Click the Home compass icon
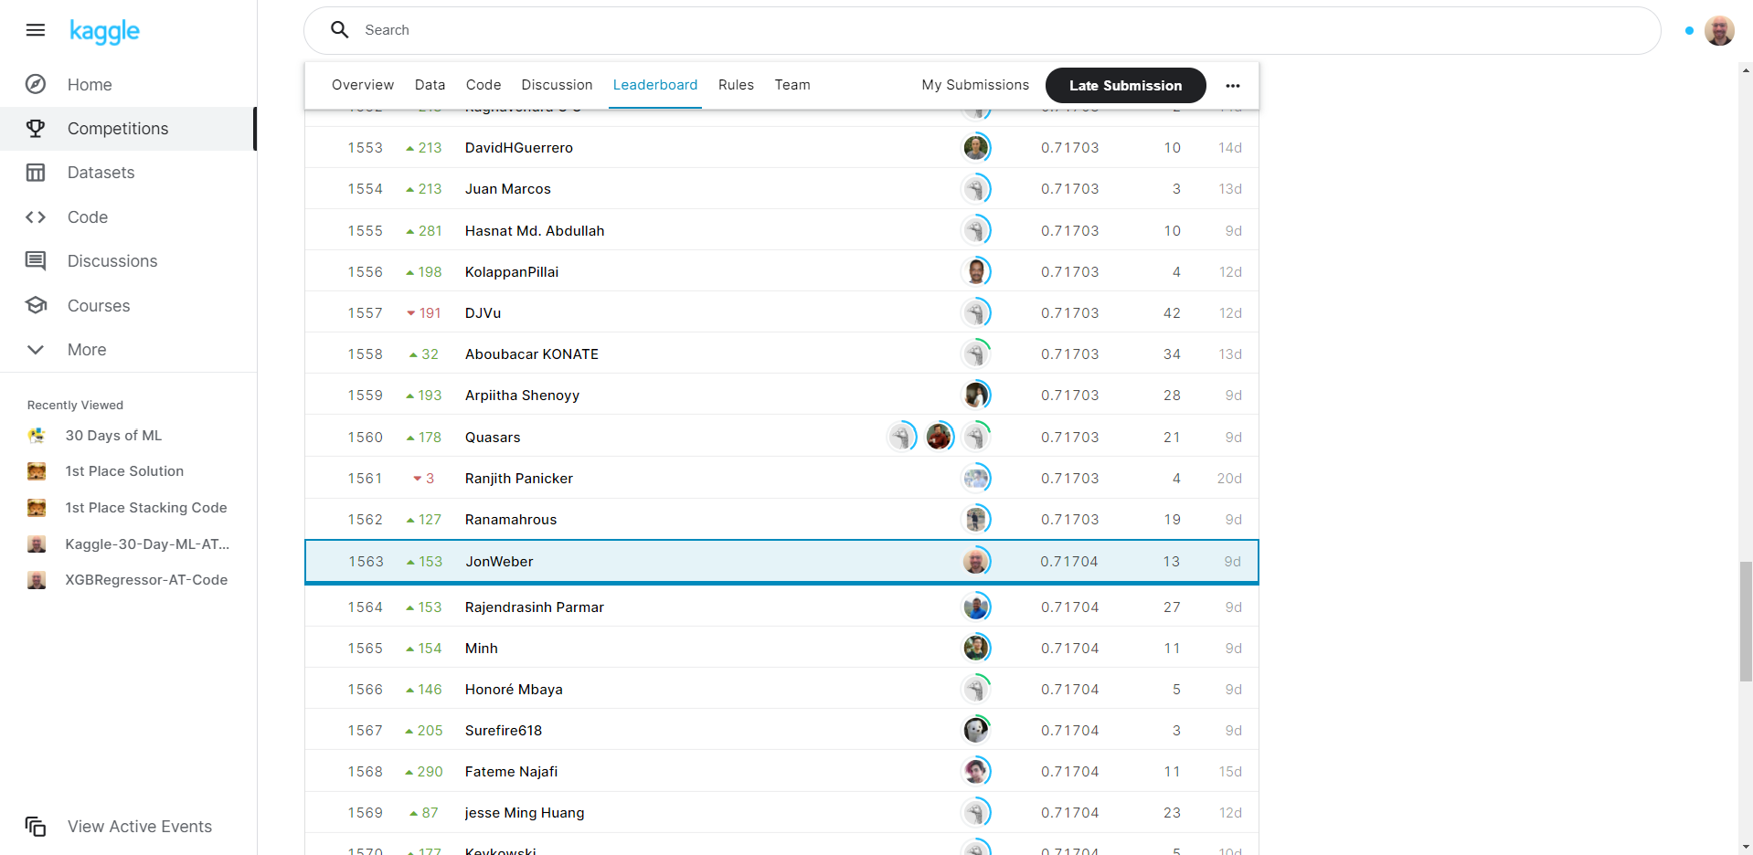 click(x=36, y=84)
